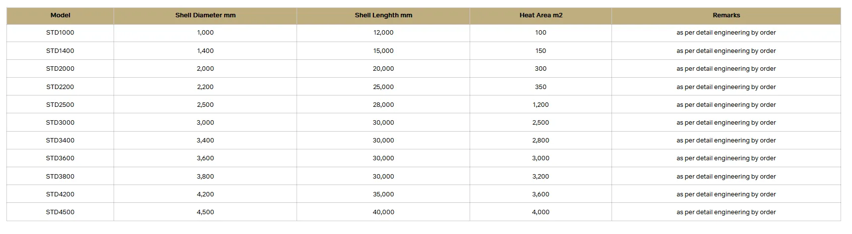852x234 pixels.
Task: Click the Model column header
Action: (x=60, y=15)
